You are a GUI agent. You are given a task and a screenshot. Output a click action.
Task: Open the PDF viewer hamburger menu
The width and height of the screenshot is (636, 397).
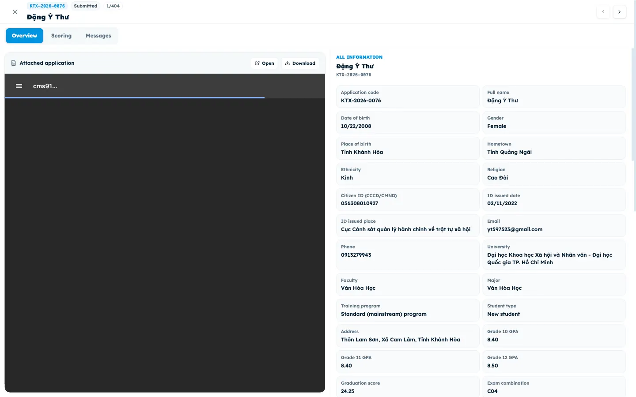coord(19,86)
